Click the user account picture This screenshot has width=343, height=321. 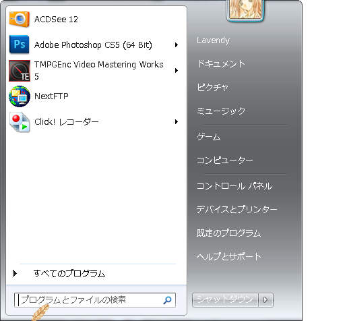[245, 9]
